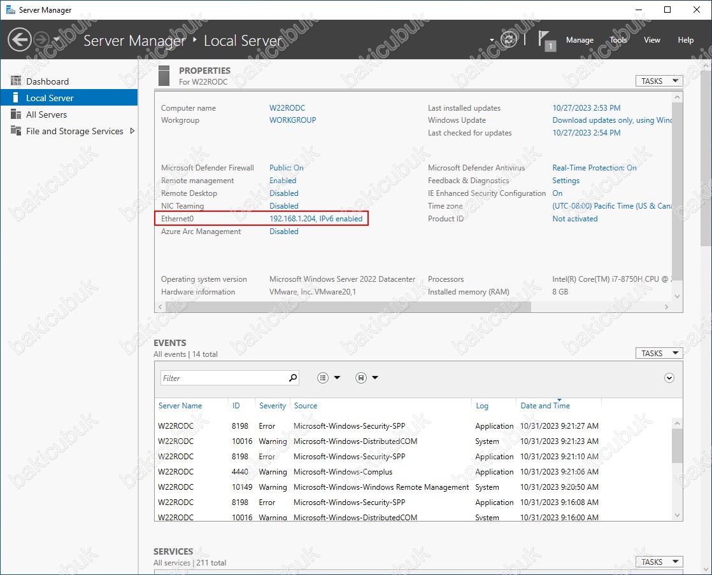Viewport: 712px width, 575px height.
Task: Select event 10149 Windows Remote Management row
Action: (x=413, y=487)
